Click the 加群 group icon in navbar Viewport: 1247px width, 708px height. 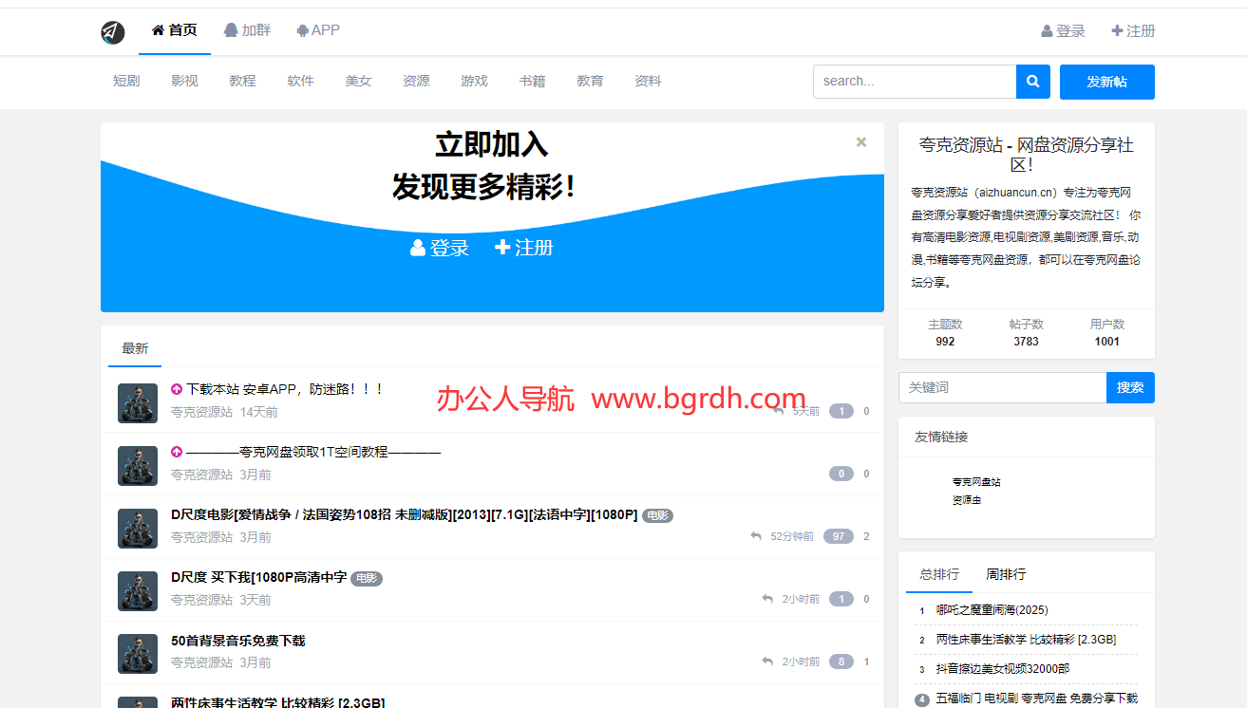point(229,30)
